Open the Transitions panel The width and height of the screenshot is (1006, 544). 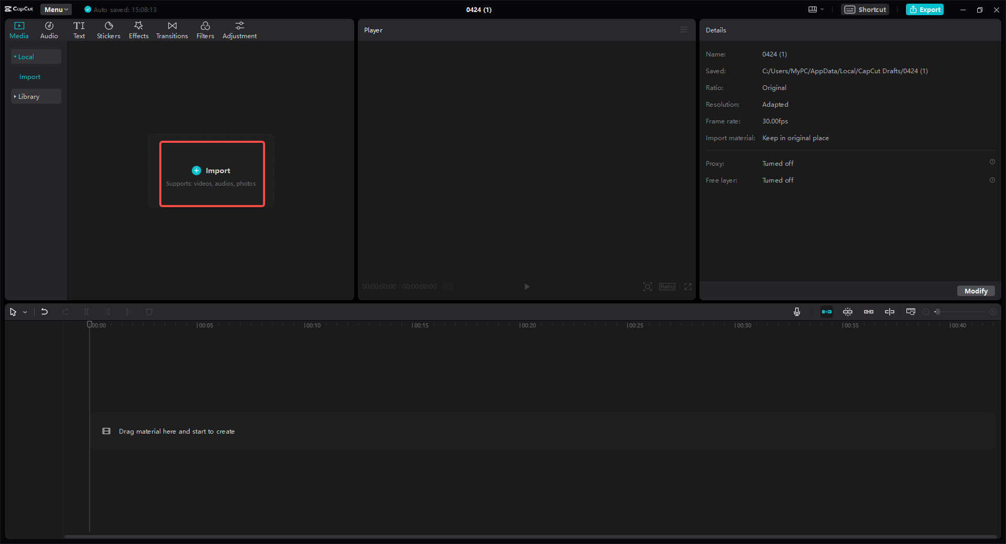[172, 29]
